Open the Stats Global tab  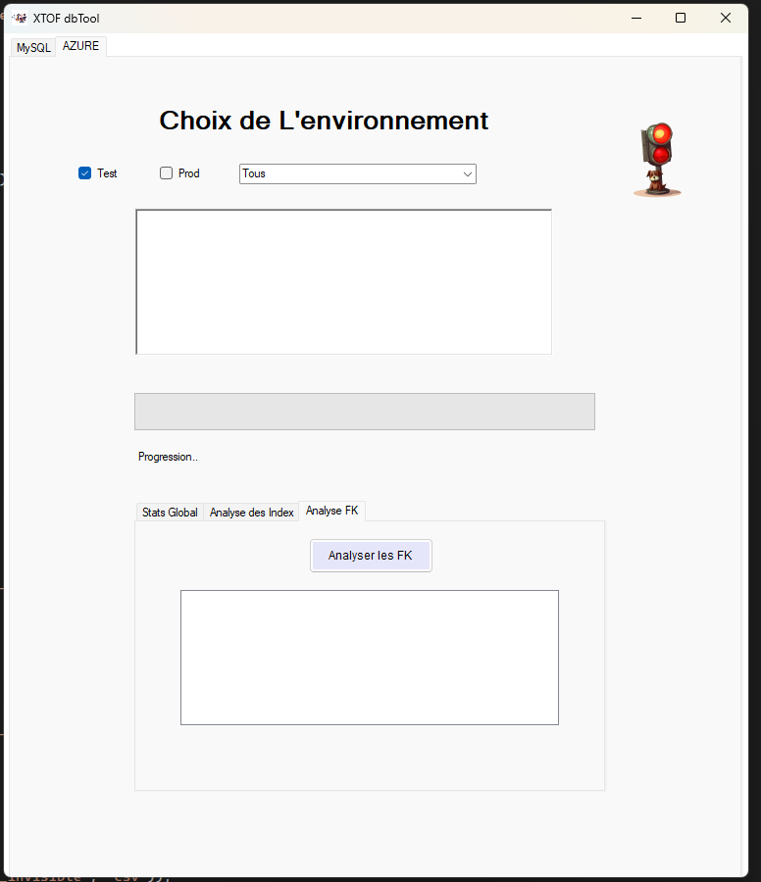point(170,513)
